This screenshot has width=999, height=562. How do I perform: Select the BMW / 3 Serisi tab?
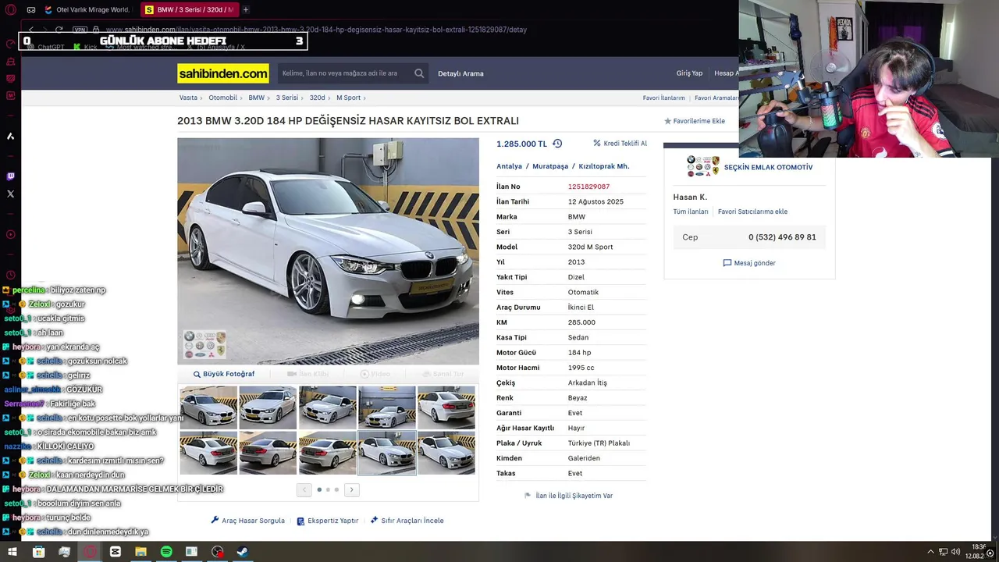click(188, 10)
